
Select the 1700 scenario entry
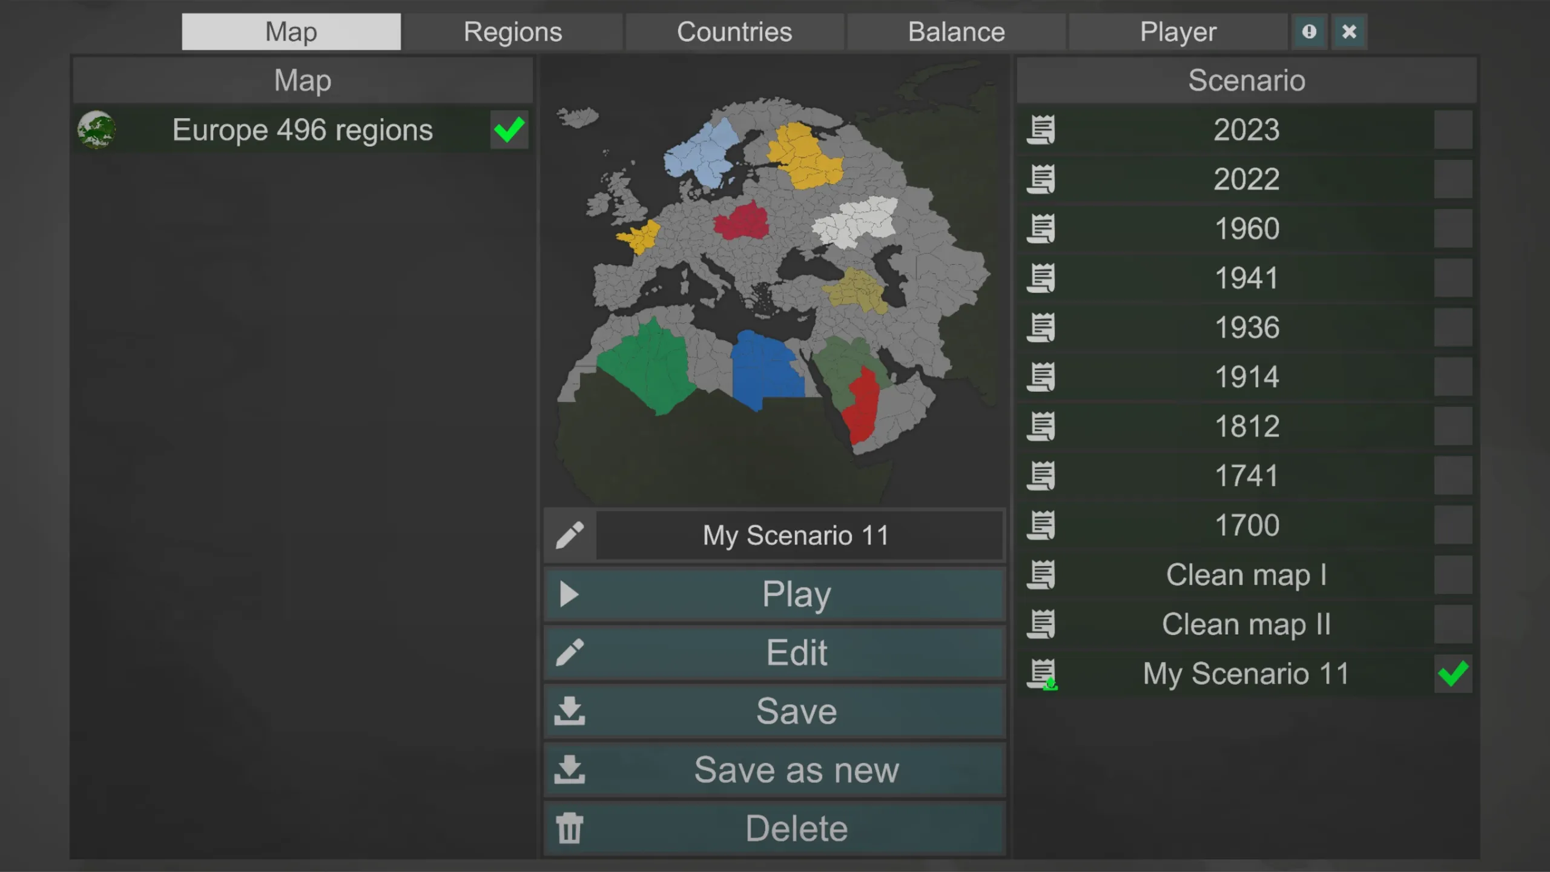click(x=1246, y=524)
